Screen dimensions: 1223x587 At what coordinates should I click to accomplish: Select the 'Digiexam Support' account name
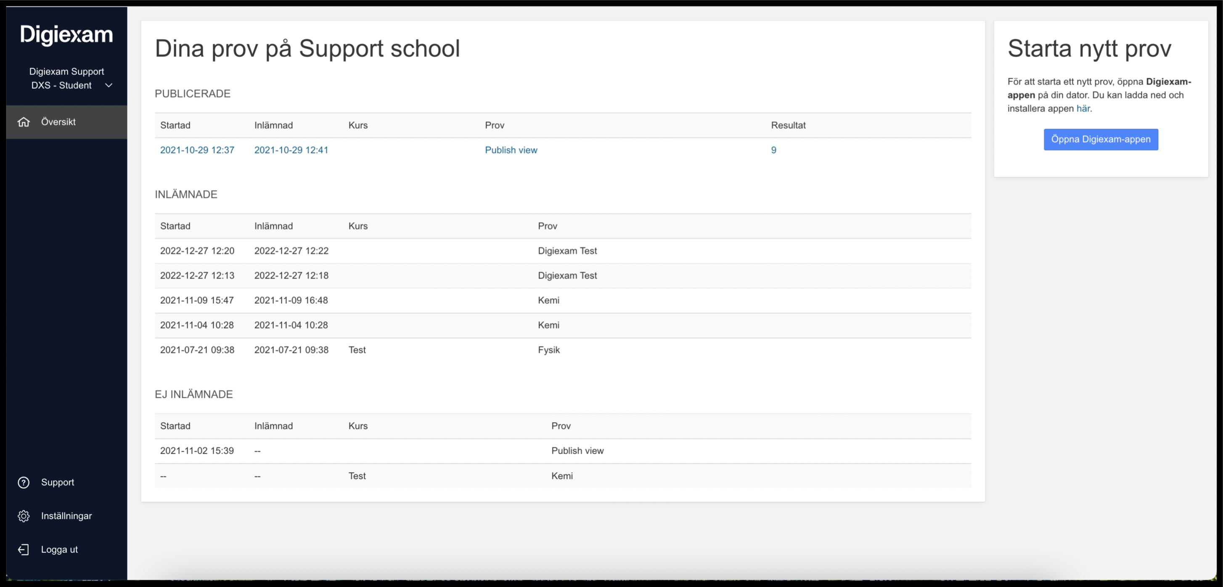pos(66,71)
